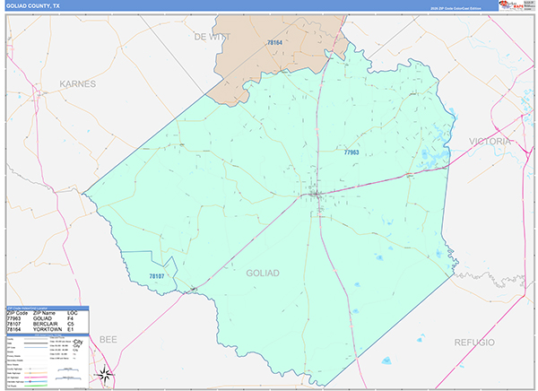This screenshot has width=538, height=391.
Task: Click the compass rose icon
Action: (x=105, y=375)
